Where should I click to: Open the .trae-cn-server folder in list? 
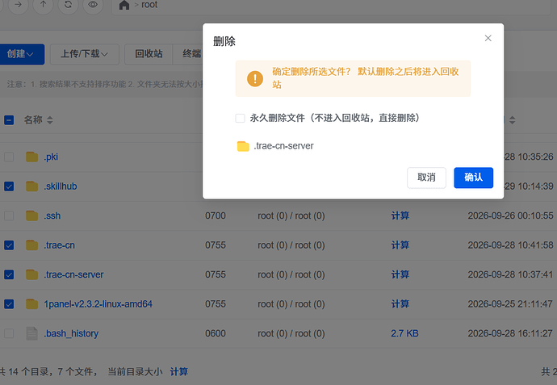pyautogui.click(x=73, y=275)
